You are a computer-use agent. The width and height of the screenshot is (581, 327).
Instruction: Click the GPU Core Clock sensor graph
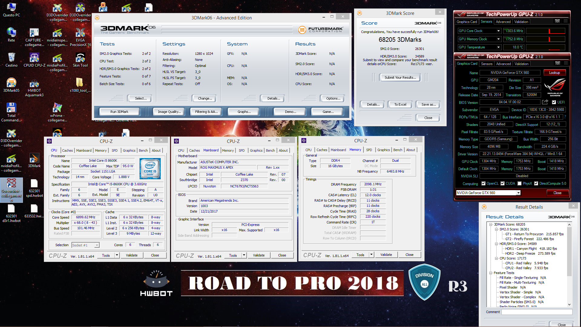click(546, 31)
